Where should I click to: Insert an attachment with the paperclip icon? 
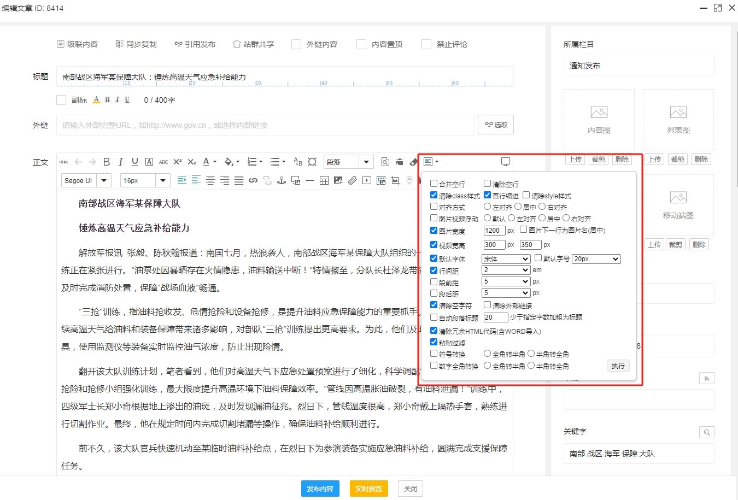tap(353, 180)
